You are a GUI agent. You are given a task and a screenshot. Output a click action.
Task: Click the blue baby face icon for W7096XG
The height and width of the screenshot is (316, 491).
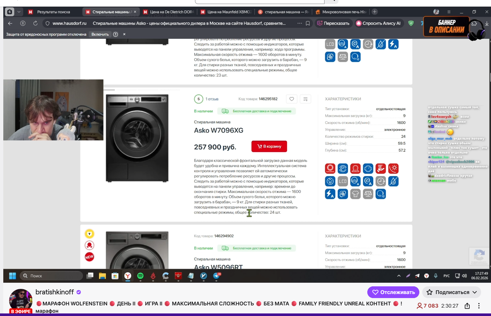tap(330, 181)
